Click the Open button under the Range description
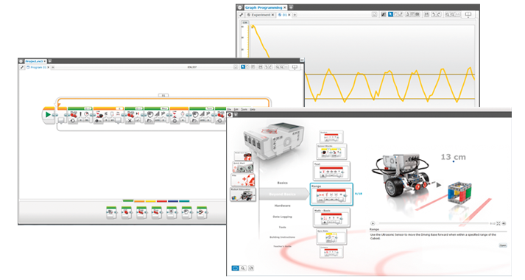This screenshot has height=280, width=525. tap(503, 245)
